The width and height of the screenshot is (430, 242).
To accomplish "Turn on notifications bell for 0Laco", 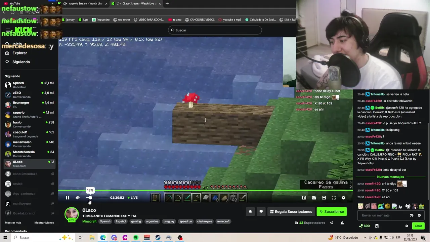I will coord(250,211).
